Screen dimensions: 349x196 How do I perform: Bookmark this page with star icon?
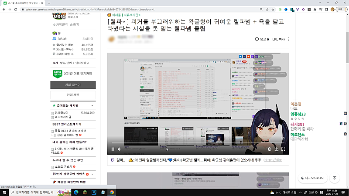[x=273, y=9]
